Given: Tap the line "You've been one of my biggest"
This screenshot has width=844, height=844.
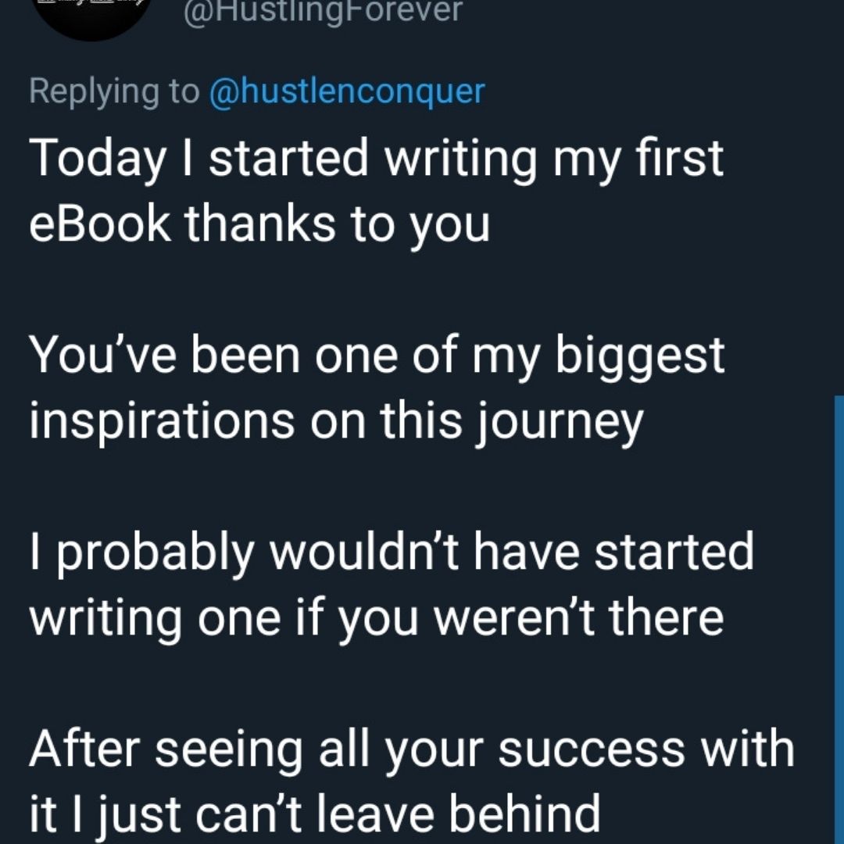Looking at the screenshot, I should click(377, 356).
